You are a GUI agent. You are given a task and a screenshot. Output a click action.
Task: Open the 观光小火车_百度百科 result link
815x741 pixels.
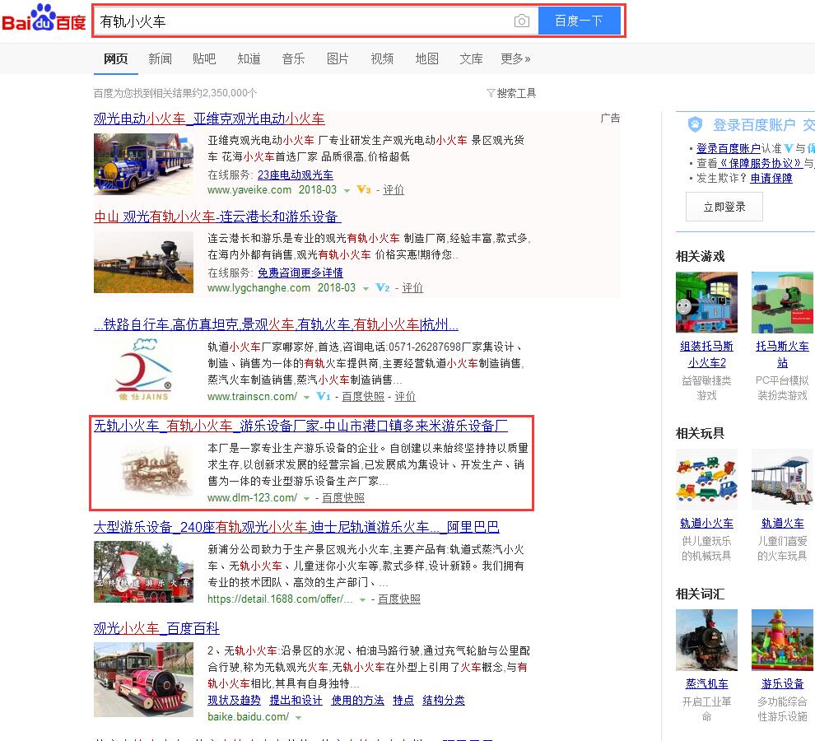[x=156, y=628]
